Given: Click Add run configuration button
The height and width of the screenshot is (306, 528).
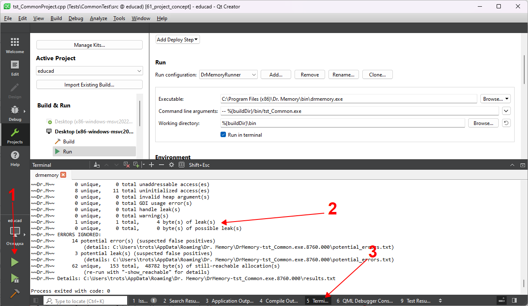Looking at the screenshot, I should tap(276, 75).
